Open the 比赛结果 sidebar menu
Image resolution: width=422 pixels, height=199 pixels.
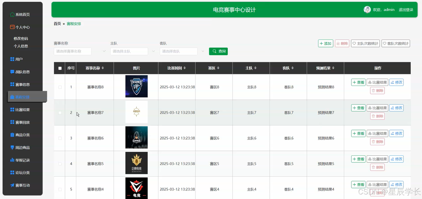tap(23, 110)
